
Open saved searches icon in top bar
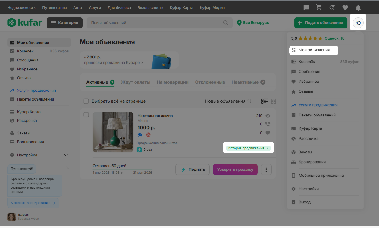332,8
